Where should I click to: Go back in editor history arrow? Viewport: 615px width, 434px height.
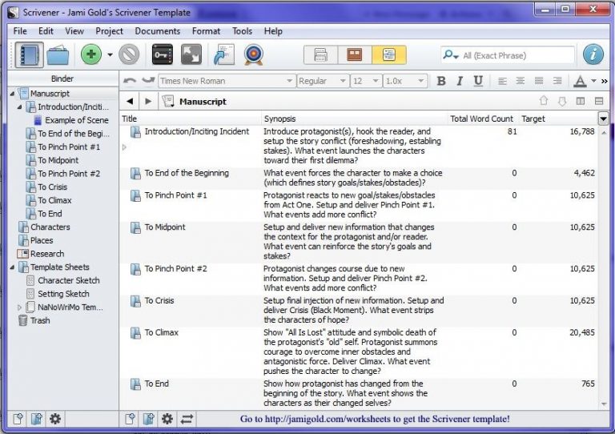point(130,101)
